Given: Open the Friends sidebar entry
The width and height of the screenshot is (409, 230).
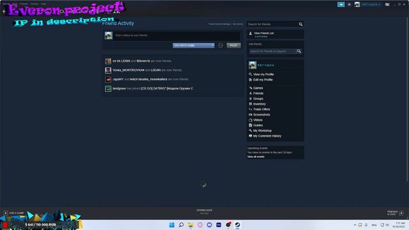Looking at the screenshot, I should point(258,93).
